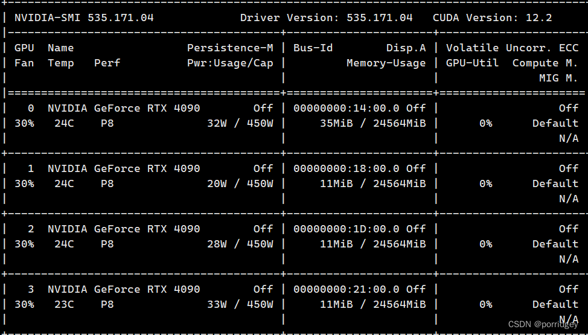Click the CUDA Version: 12.2 text
The width and height of the screenshot is (588, 335).
point(492,18)
